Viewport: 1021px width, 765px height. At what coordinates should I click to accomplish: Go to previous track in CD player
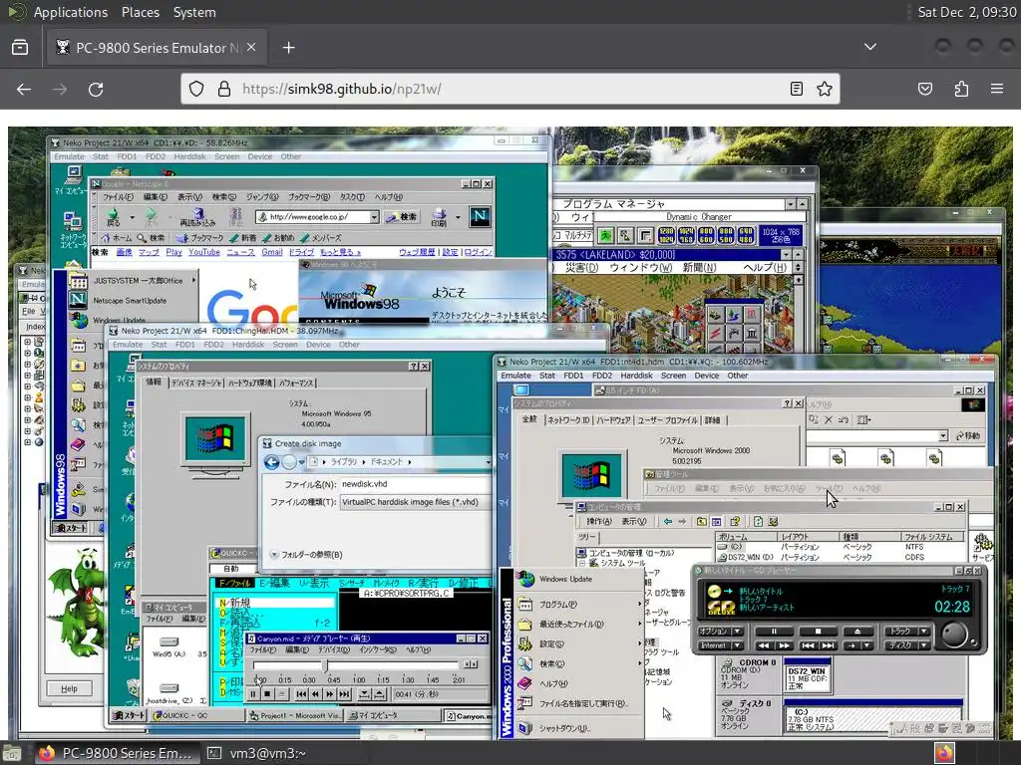click(x=808, y=645)
